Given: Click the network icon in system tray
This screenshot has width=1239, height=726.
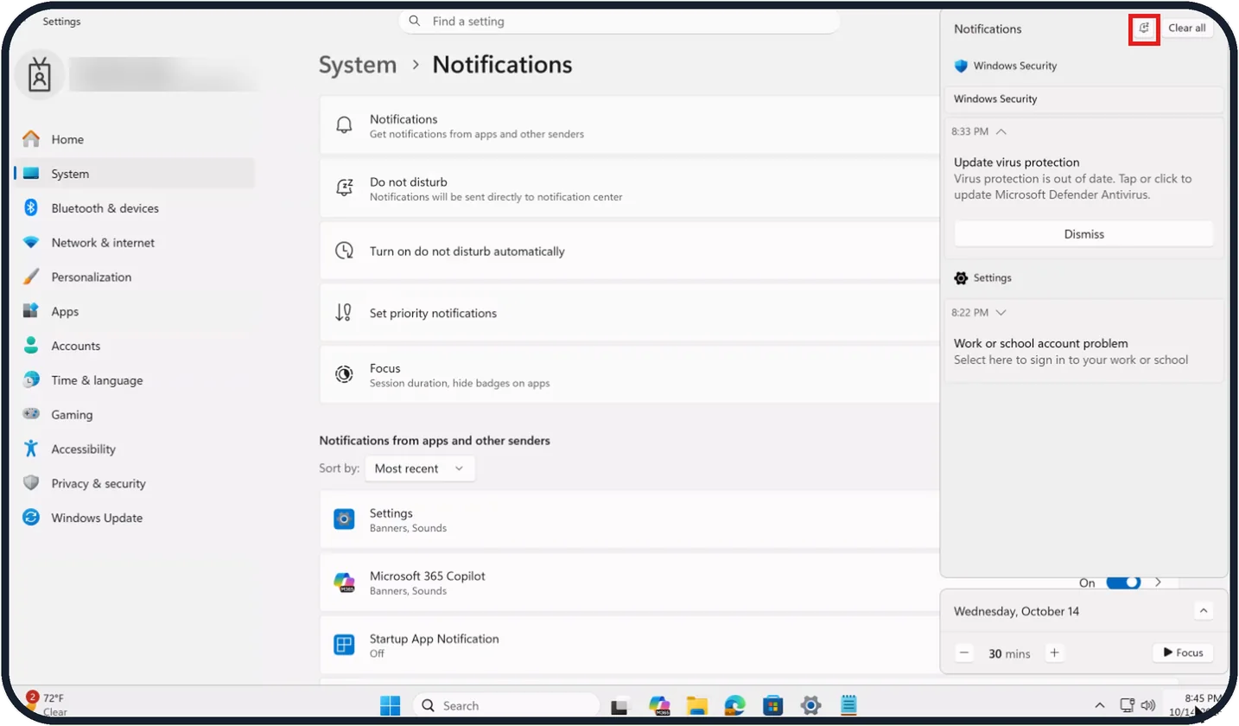Looking at the screenshot, I should pyautogui.click(x=1128, y=705).
